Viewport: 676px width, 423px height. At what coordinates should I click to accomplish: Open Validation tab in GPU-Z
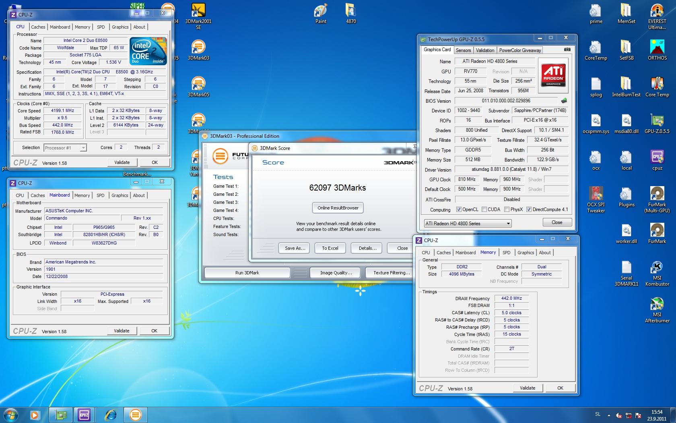485,50
